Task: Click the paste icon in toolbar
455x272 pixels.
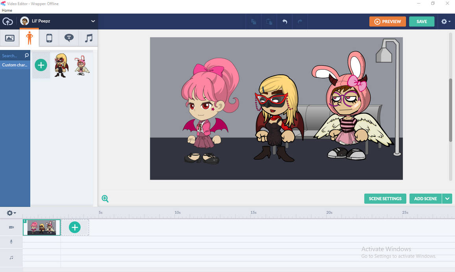Action: coord(269,22)
